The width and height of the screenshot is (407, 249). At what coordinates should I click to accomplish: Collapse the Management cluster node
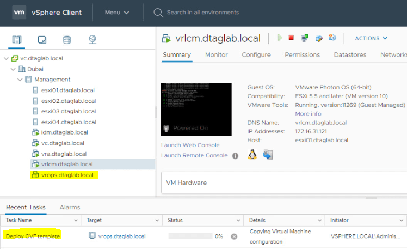20,80
